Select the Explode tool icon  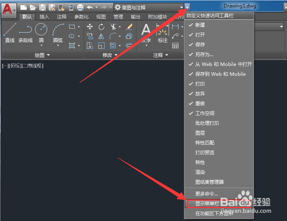(x=129, y=36)
